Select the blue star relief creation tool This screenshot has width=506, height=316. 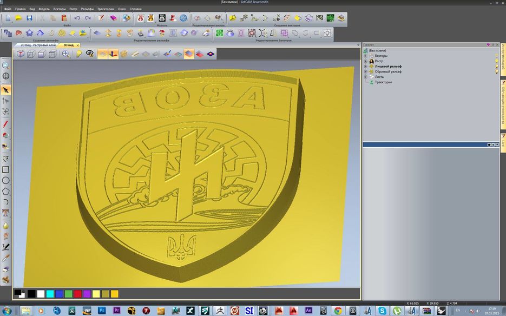29,33
